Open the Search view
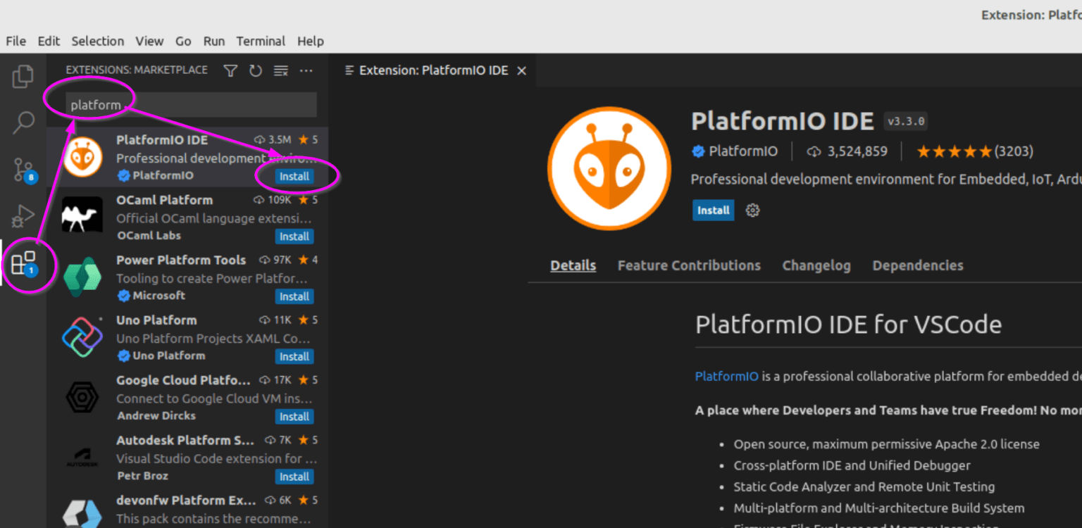The width and height of the screenshot is (1082, 528). tap(23, 121)
